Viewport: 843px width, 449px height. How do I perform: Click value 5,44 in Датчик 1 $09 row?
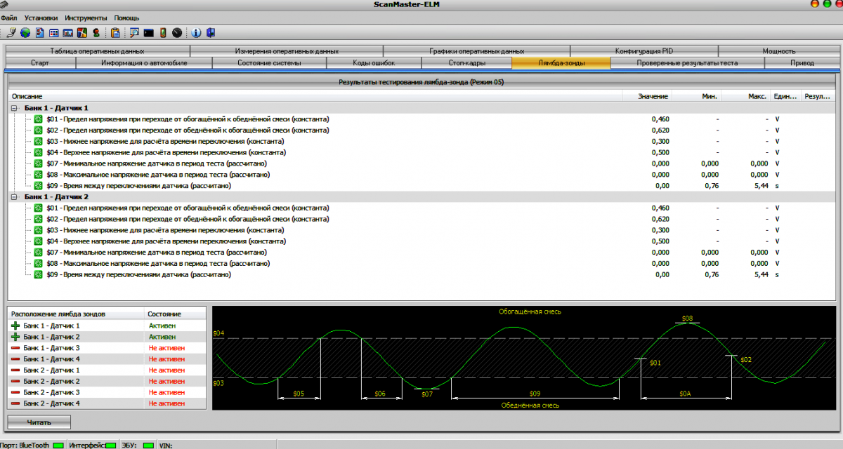tap(761, 186)
